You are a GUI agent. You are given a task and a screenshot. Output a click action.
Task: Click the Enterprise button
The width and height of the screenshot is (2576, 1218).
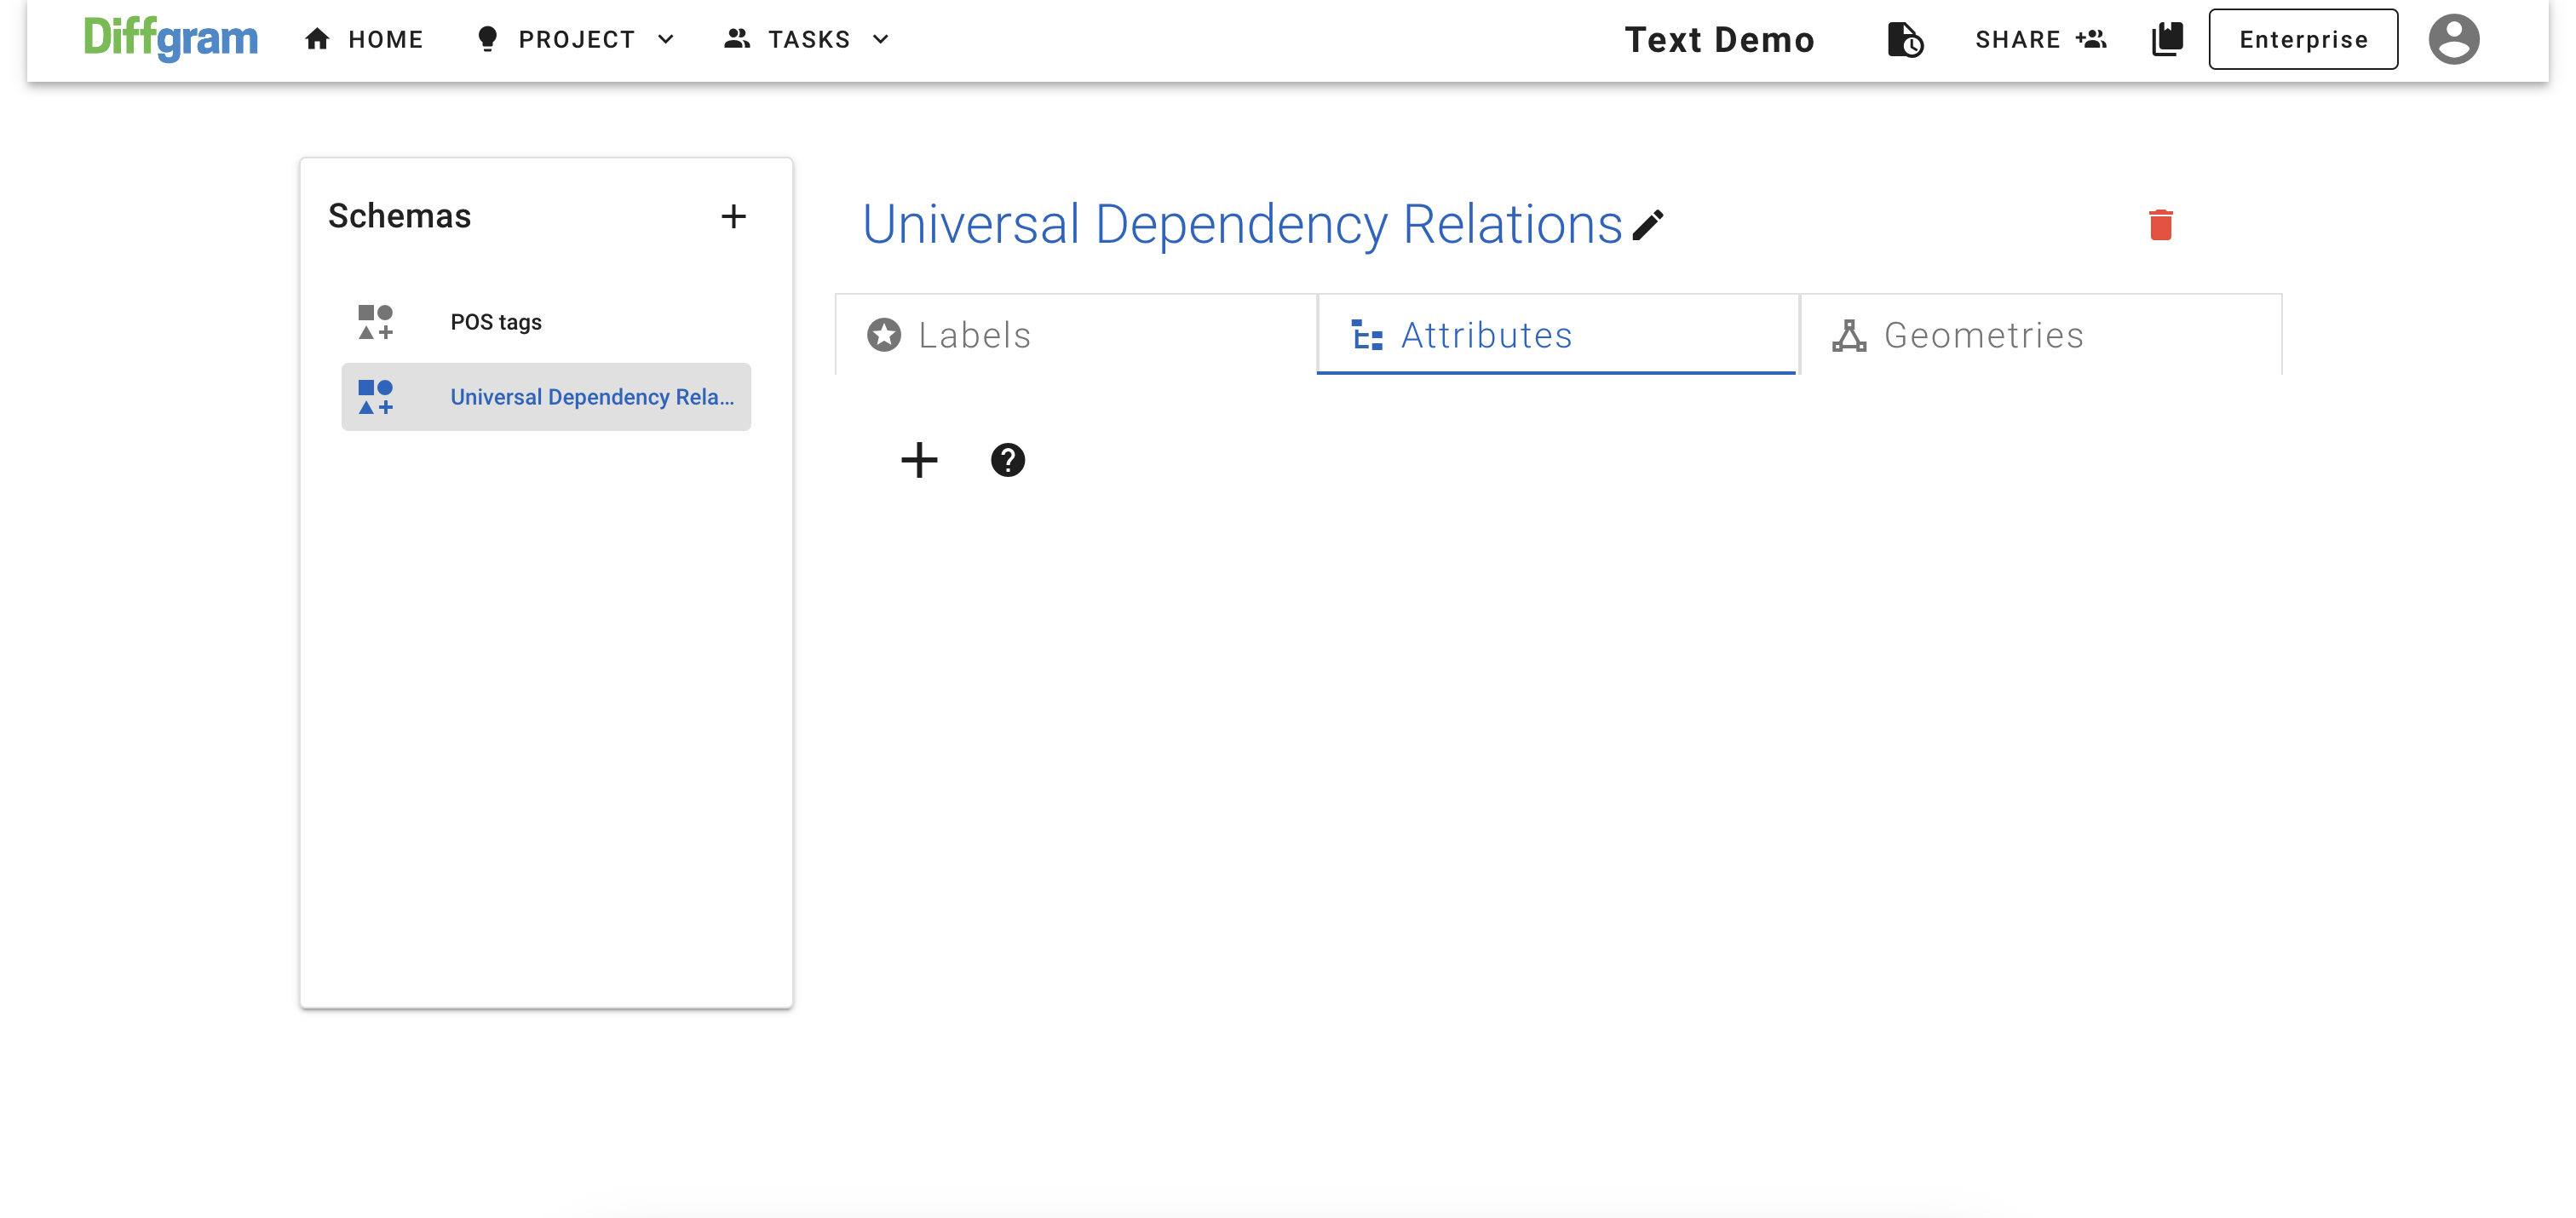pyautogui.click(x=2302, y=39)
